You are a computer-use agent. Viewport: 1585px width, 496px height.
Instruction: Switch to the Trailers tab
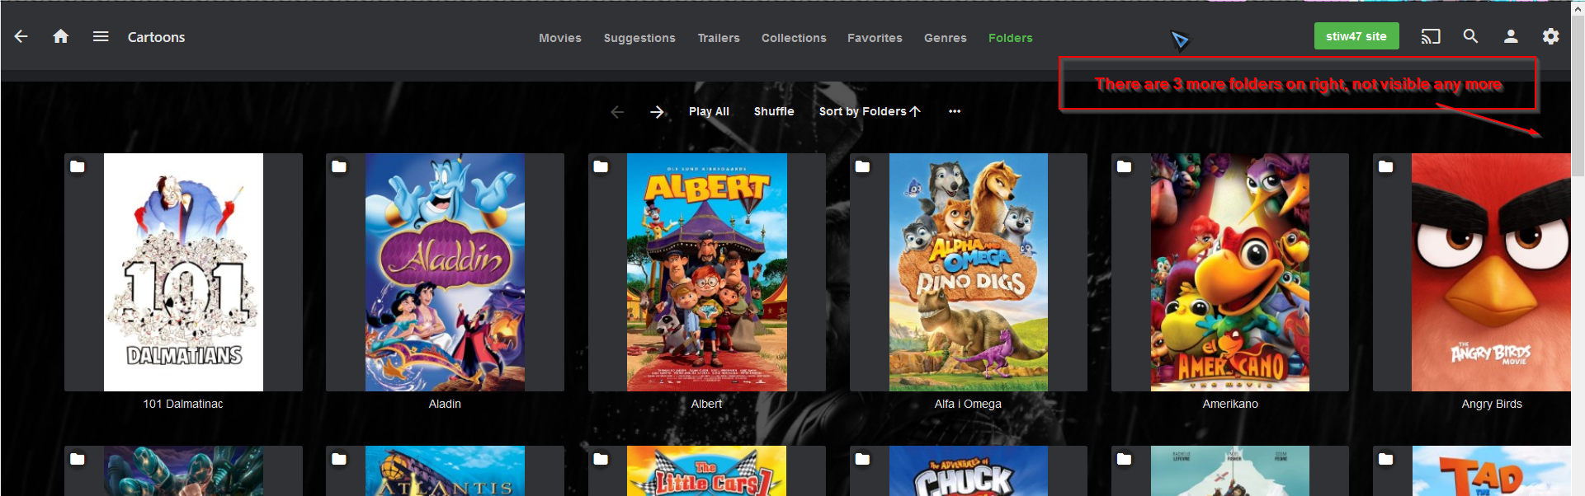coord(719,38)
